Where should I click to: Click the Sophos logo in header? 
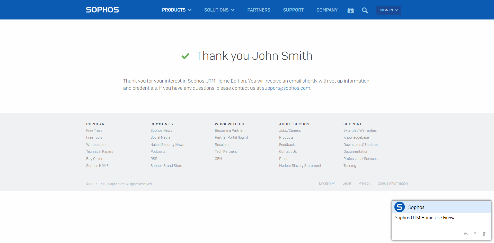(102, 10)
